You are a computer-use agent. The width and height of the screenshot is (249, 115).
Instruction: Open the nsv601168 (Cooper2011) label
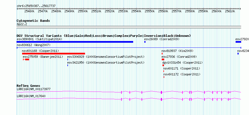tap(40, 51)
